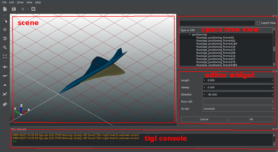Click the fit-all view icon
Image resolution: width=278 pixels, height=152 pixels.
point(5,56)
